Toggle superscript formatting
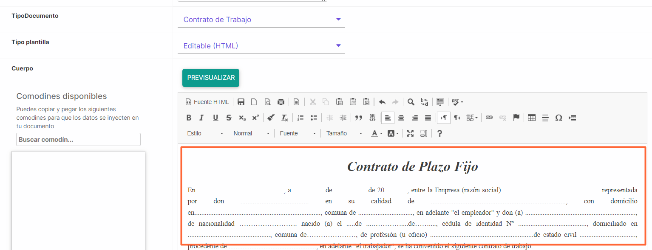The height and width of the screenshot is (250, 652). pos(255,118)
